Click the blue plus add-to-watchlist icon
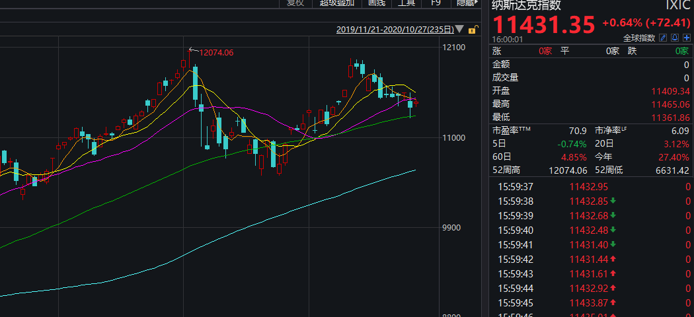Viewport: 694px width, 317px height. click(x=687, y=38)
